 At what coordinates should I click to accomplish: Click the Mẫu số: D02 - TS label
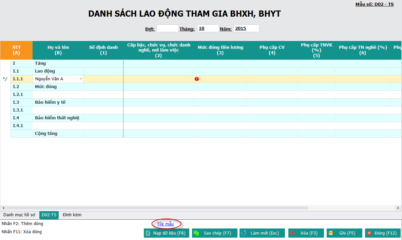[375, 4]
